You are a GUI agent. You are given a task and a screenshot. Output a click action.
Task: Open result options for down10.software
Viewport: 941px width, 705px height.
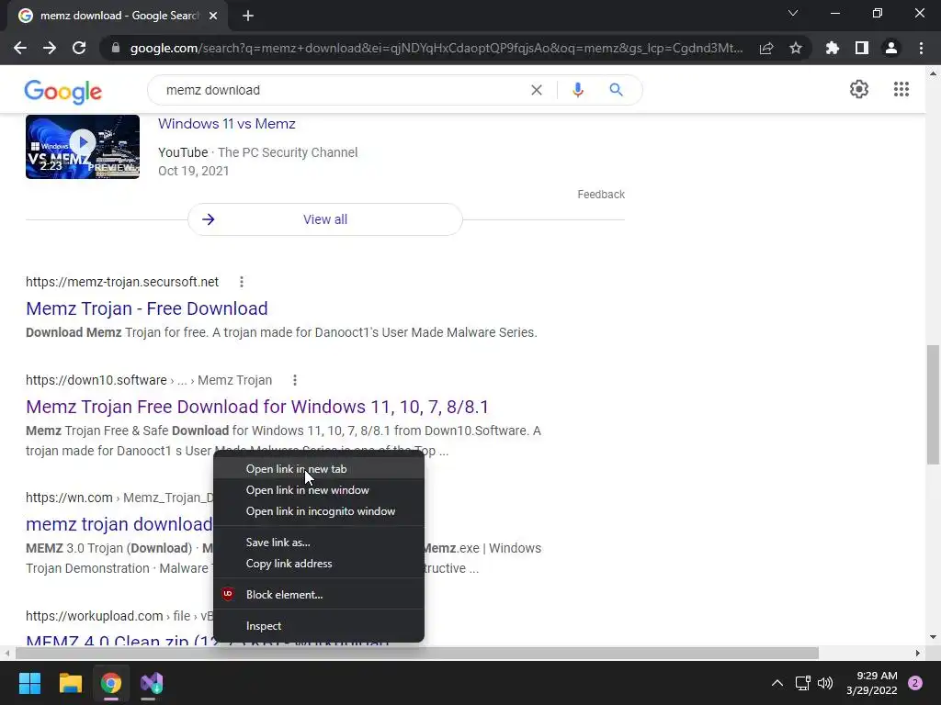point(295,380)
